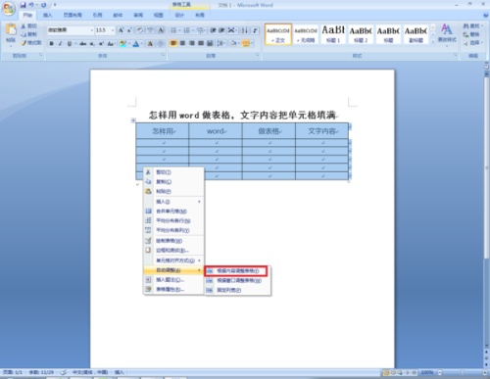Click the Bullets list icon
The height and width of the screenshot is (379, 490).
[173, 30]
